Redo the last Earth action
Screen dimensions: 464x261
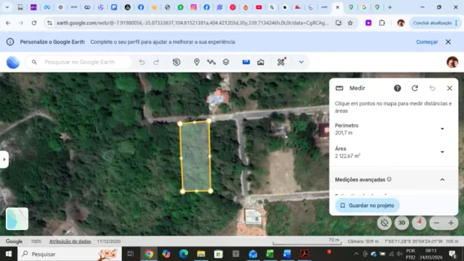[156, 62]
